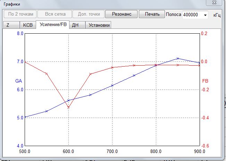Viewport: 226px width, 161px height.
Task: Click the 900.0 frequency axis label
Action: tap(200, 152)
